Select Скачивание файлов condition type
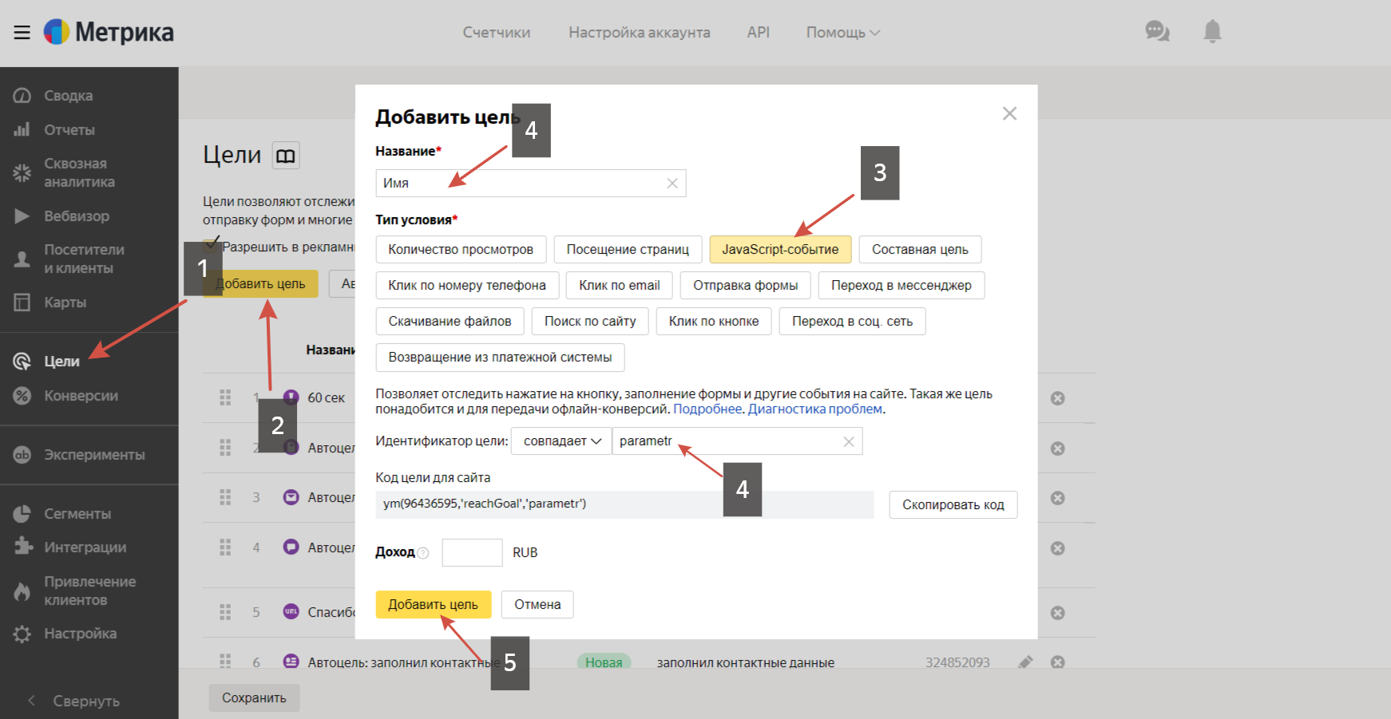Screen dimensions: 1391x719 [x=450, y=321]
